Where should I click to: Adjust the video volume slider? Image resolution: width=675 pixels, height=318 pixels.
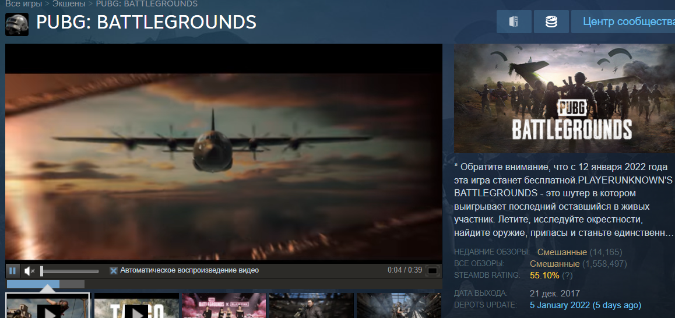pos(70,271)
